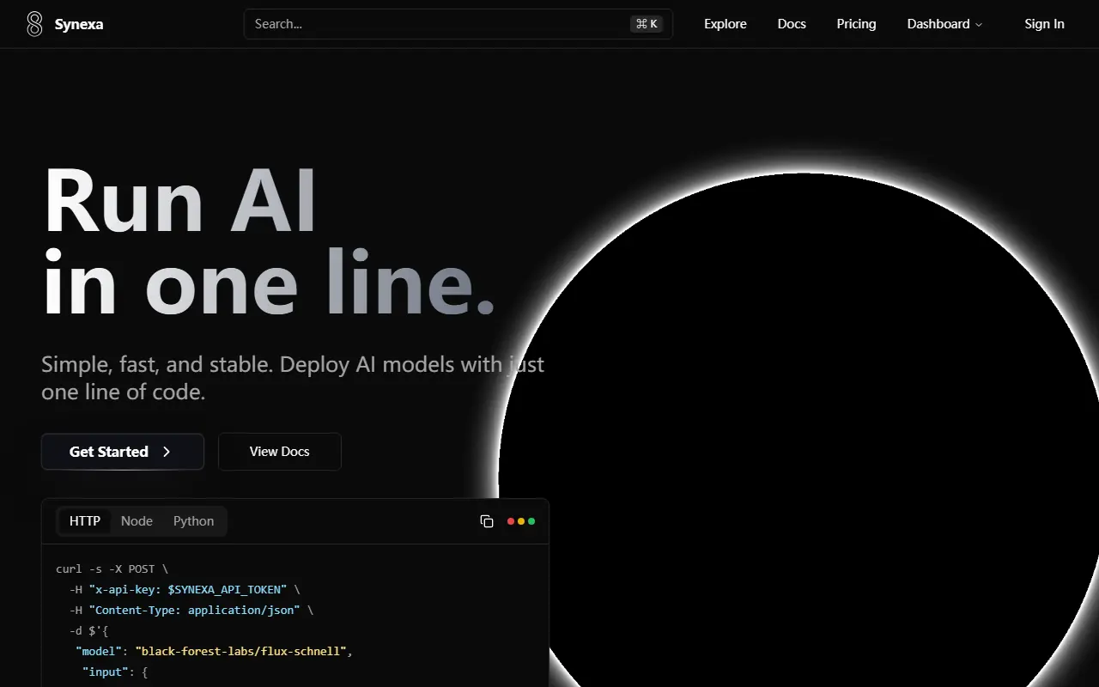Click the red dot in the code panel
Screen dimensions: 1099x687
[x=511, y=521]
